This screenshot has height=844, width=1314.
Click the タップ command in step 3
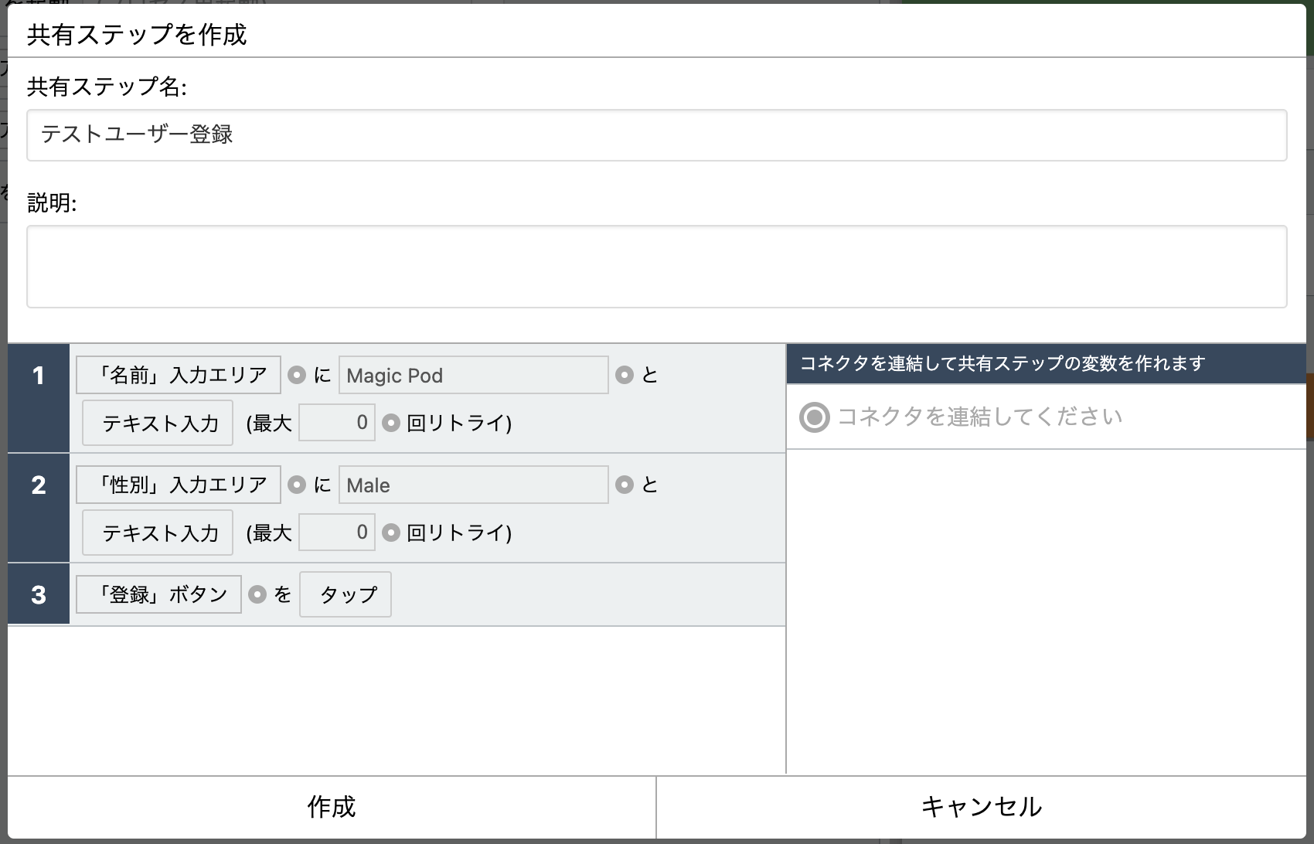[346, 594]
